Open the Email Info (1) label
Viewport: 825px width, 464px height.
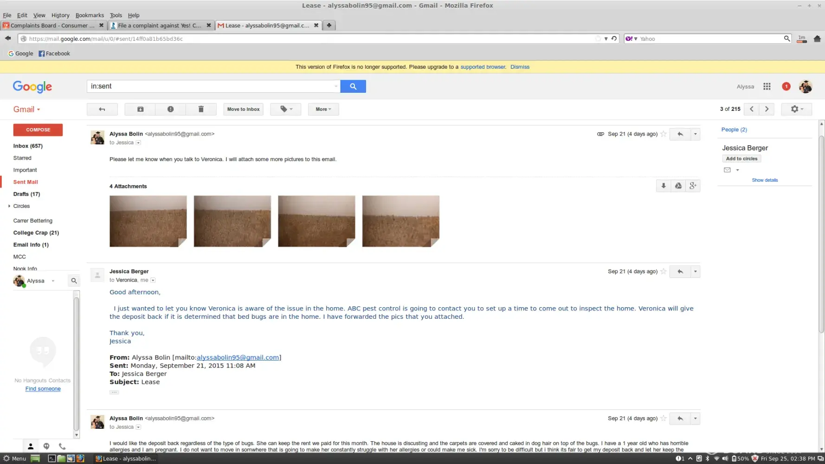pos(31,245)
